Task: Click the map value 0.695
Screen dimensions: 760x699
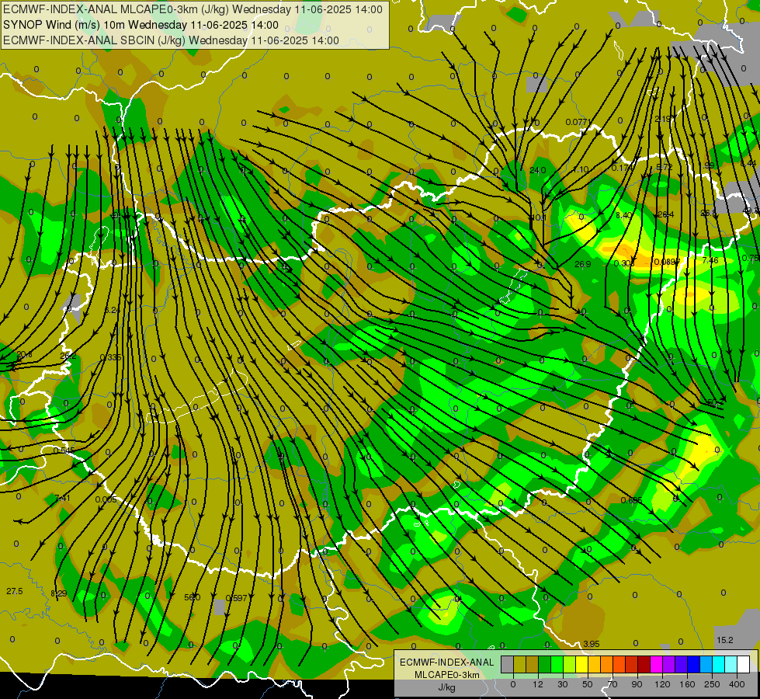Action: [x=632, y=500]
